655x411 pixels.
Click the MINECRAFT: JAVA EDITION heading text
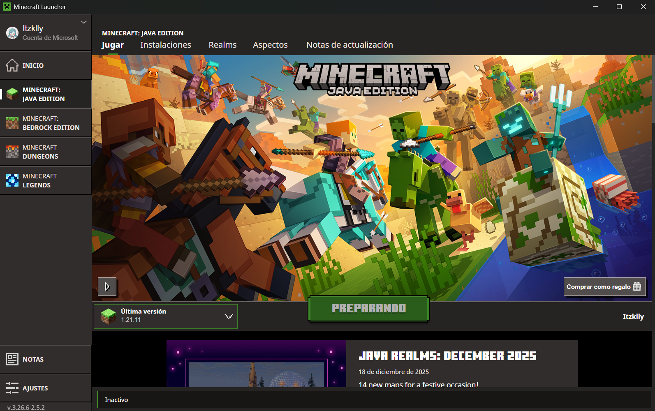click(x=143, y=33)
